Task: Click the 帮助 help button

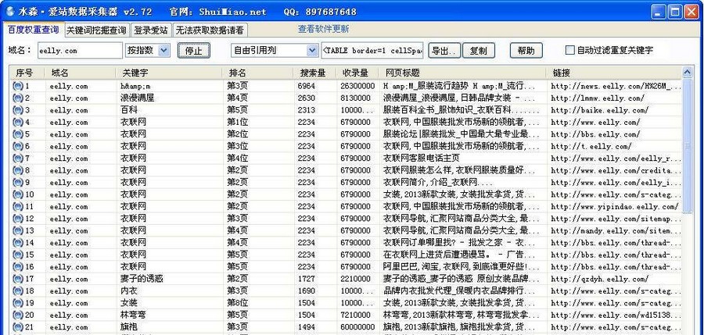Action: coord(526,51)
